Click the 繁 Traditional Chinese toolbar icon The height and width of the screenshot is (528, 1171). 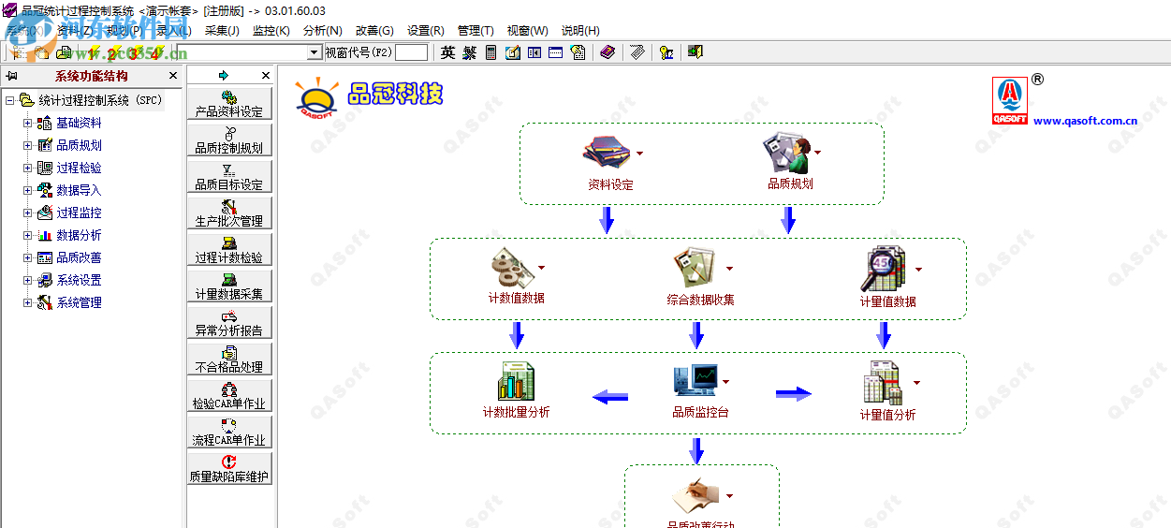coord(469,52)
